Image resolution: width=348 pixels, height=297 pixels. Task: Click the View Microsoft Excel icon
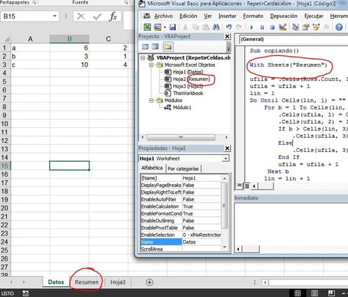coord(148,27)
